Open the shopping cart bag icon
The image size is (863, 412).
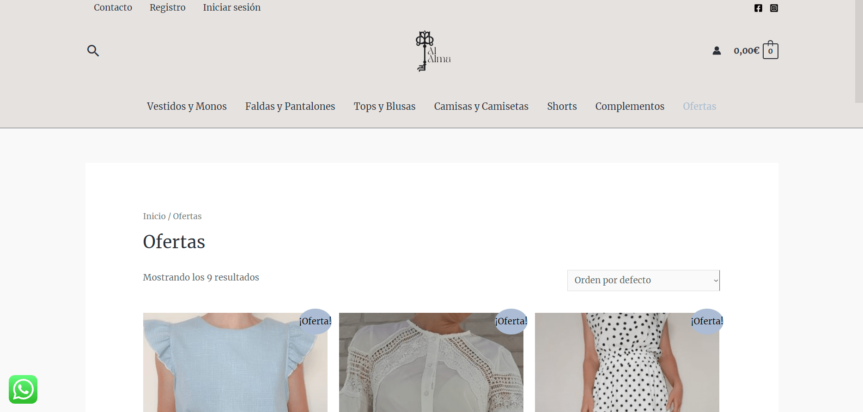770,50
